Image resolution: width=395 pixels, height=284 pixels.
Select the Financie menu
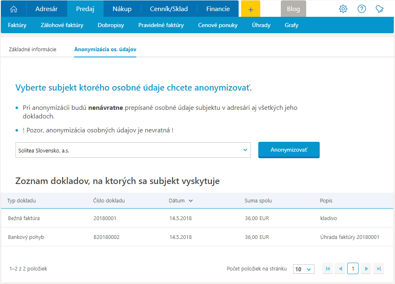(218, 9)
